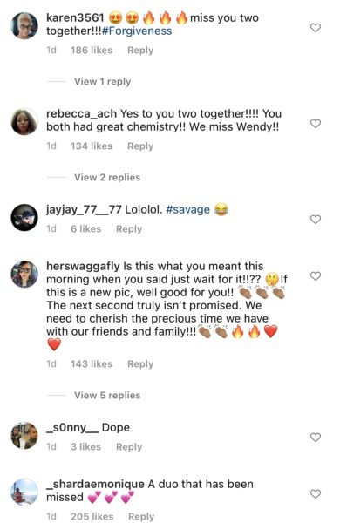
Task: Open the #Forgiveness hashtag
Action: (137, 31)
